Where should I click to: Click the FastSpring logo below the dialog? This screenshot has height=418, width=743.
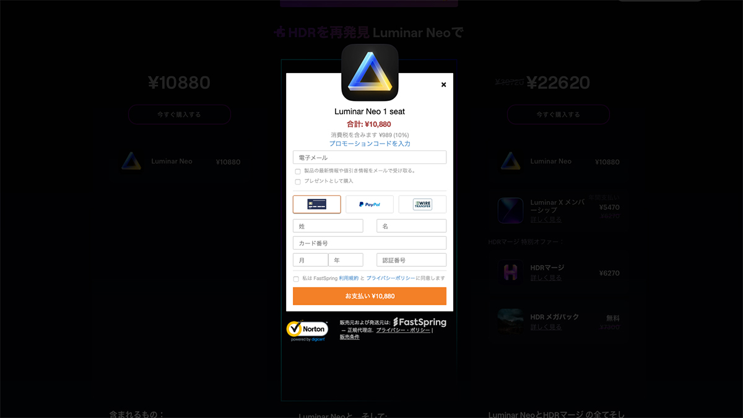[420, 323]
